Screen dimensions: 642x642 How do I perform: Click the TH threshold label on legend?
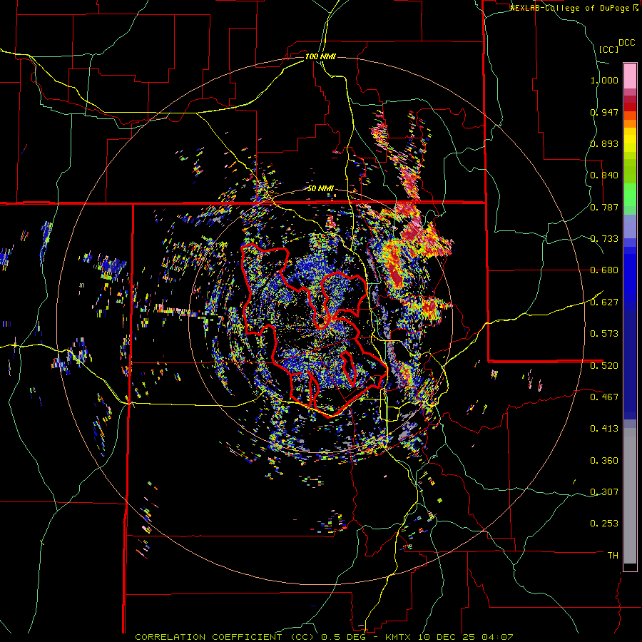pos(613,556)
